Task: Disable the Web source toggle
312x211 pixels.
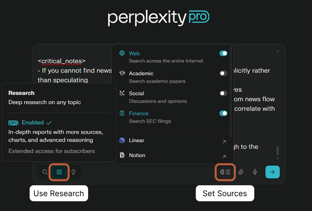Action: pos(223,53)
